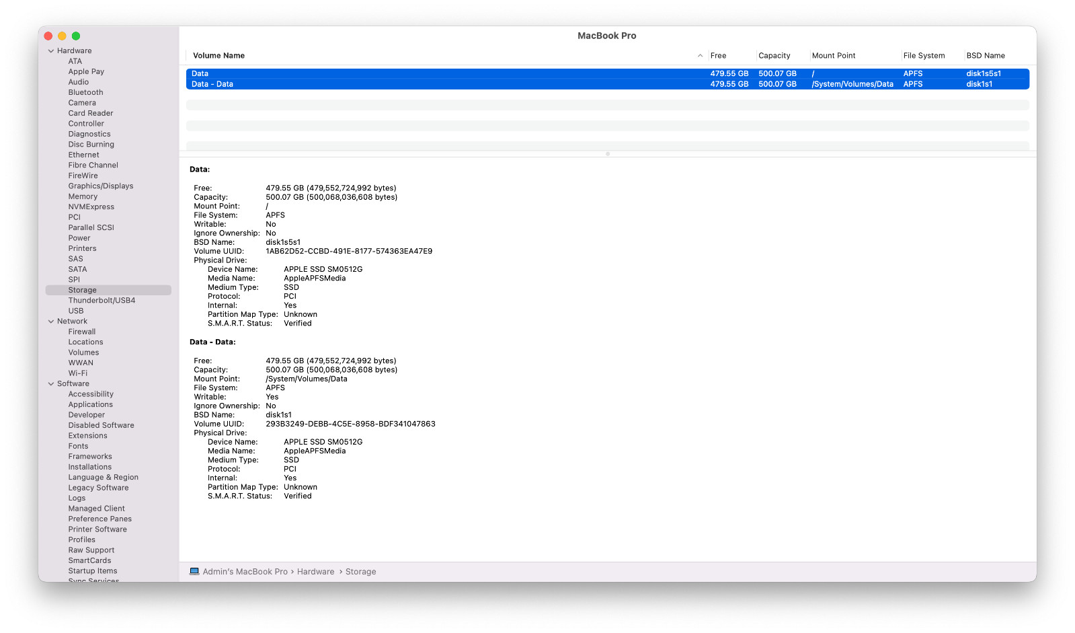Image resolution: width=1075 pixels, height=633 pixels.
Task: Select Bluetooth in the sidebar
Action: [85, 93]
